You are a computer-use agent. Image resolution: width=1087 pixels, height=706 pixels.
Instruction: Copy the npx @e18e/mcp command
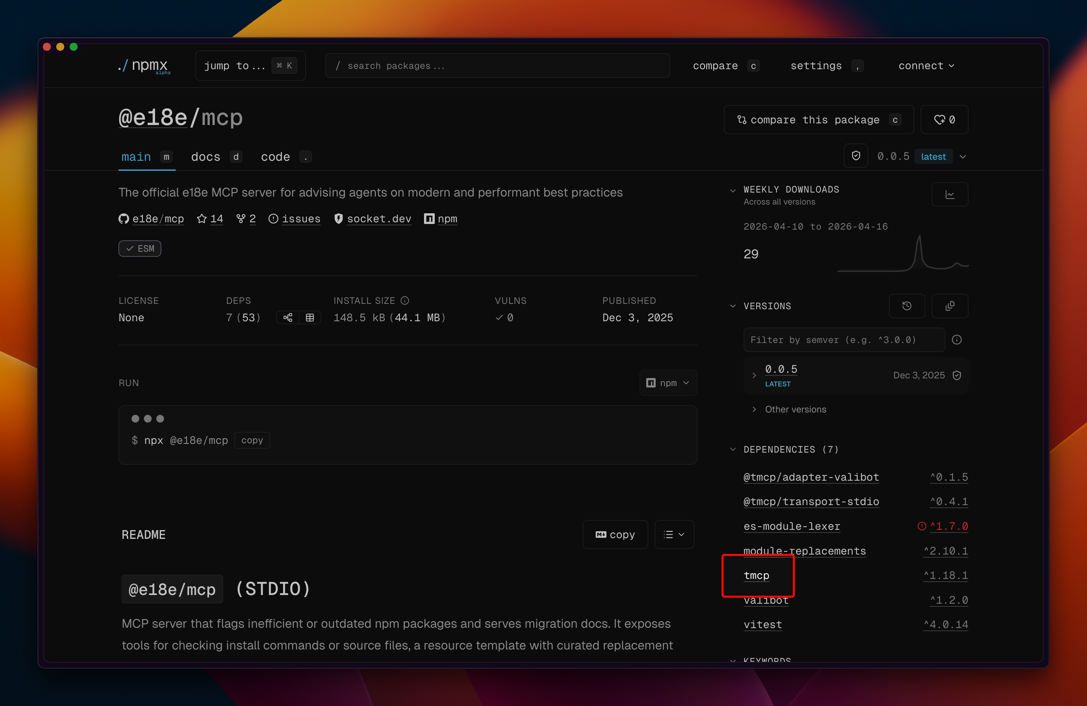[252, 440]
